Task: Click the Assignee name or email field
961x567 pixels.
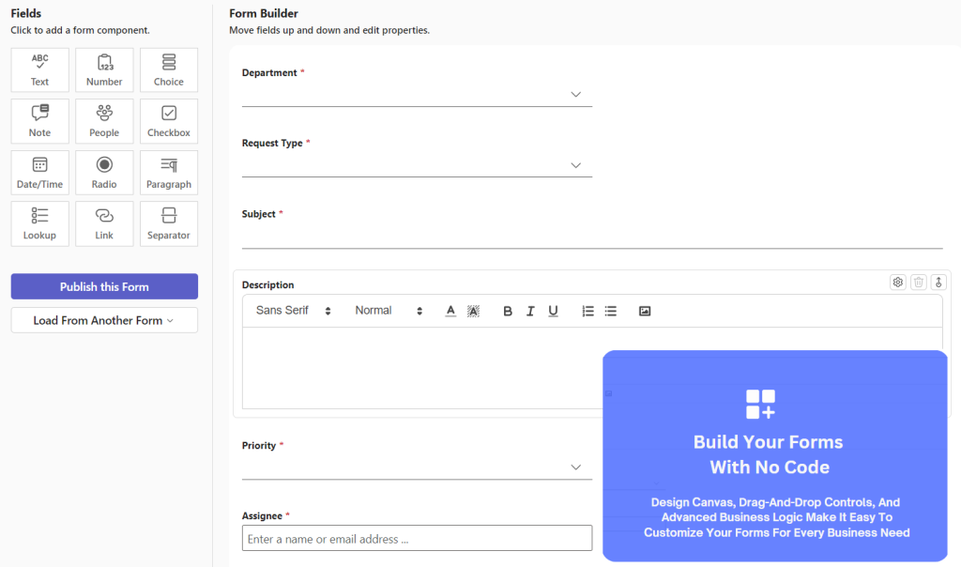Action: pos(417,538)
